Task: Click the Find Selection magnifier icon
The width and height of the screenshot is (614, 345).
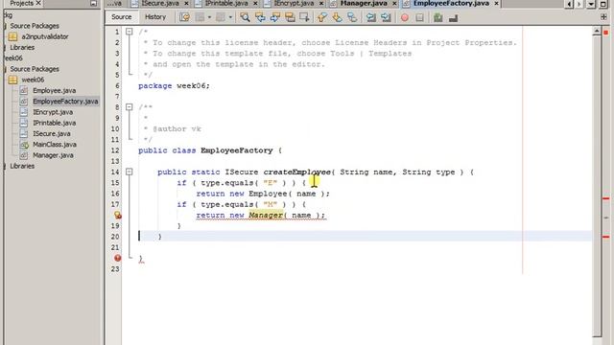Action: 246,17
